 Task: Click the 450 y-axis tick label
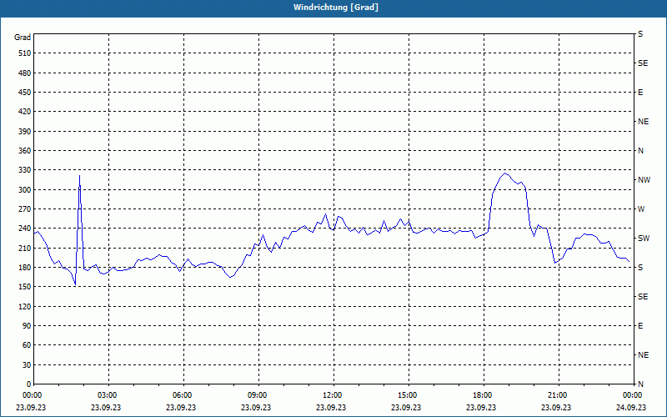pyautogui.click(x=25, y=93)
